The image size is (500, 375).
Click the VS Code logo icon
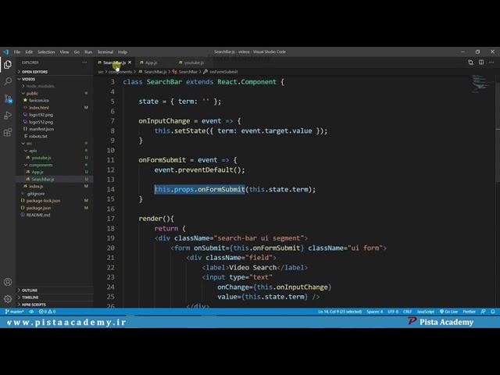(5, 52)
